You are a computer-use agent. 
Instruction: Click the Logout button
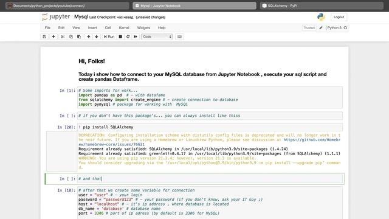point(339,17)
